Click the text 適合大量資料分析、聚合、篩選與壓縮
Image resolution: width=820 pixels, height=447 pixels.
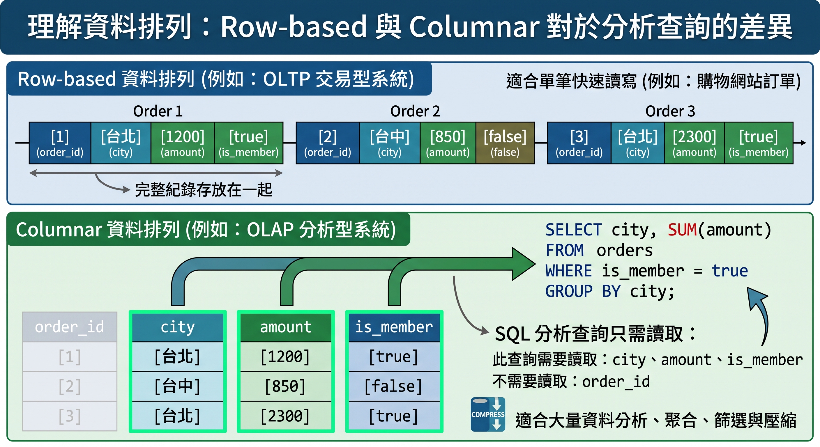tap(656, 420)
